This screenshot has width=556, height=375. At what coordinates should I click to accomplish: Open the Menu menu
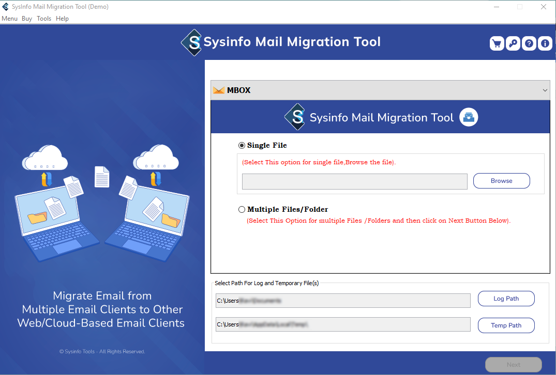pyautogui.click(x=10, y=19)
